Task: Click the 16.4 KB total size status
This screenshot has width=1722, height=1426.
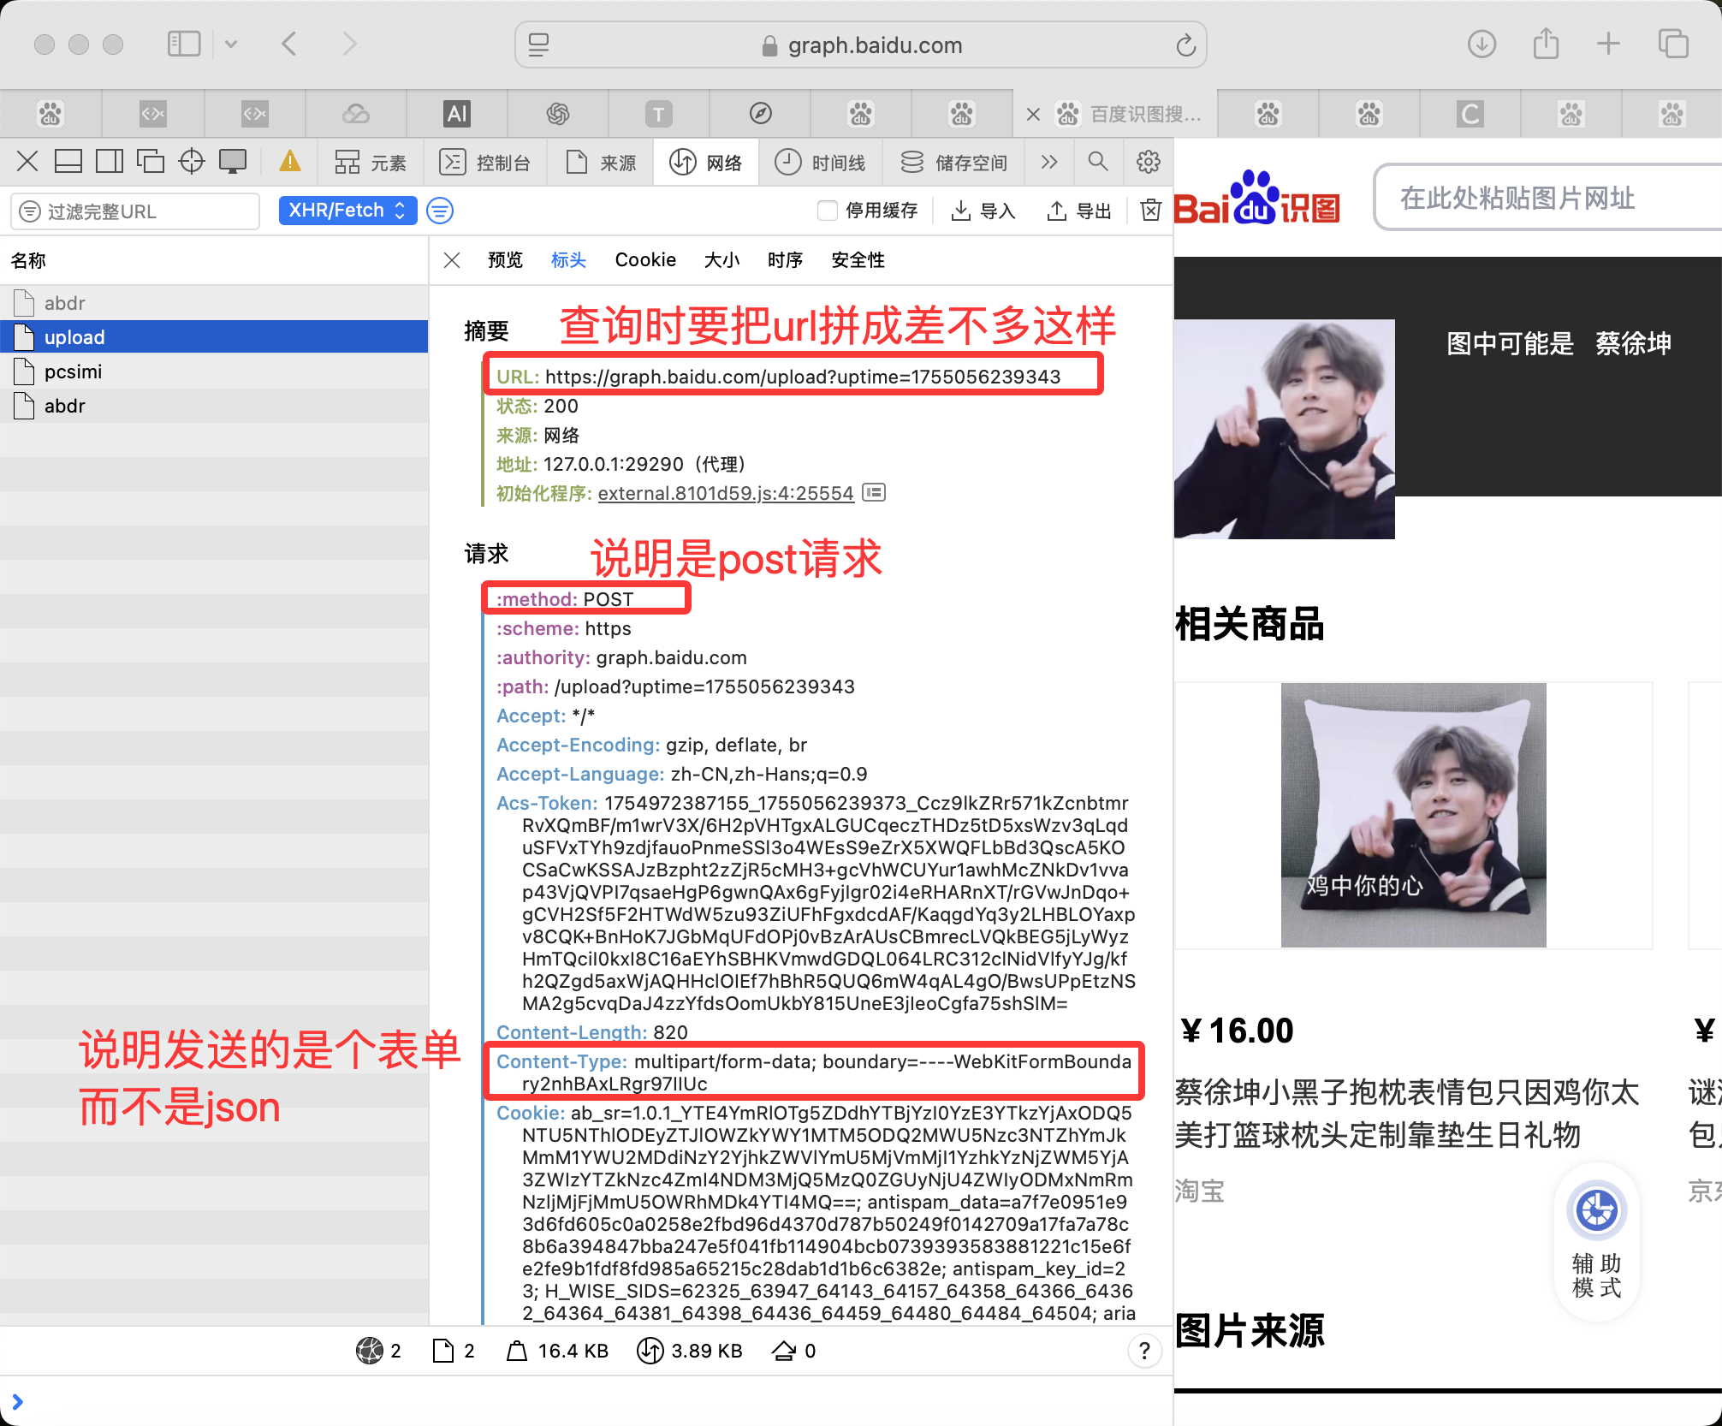Action: pyautogui.click(x=558, y=1352)
